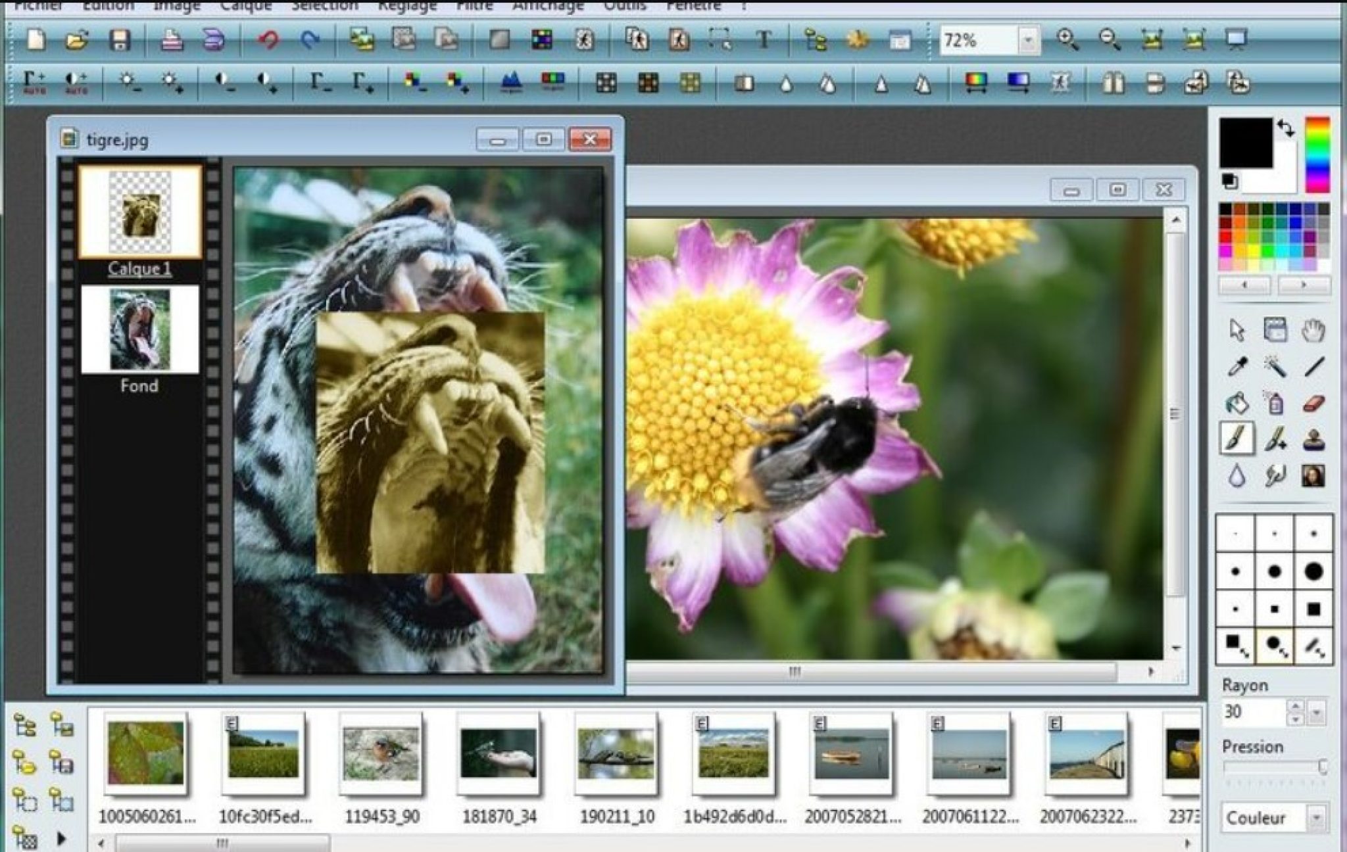Select the Paint Bucket fill tool
The height and width of the screenshot is (852, 1347).
pos(1237,403)
